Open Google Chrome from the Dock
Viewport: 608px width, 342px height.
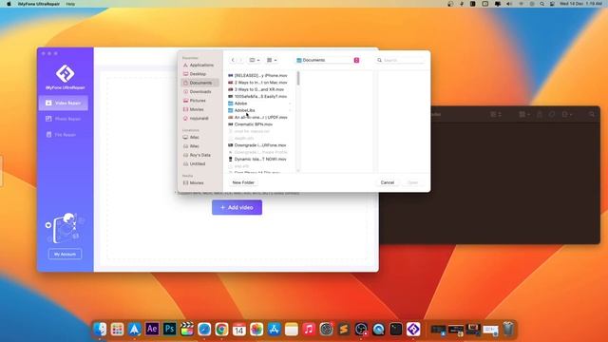pyautogui.click(x=221, y=330)
